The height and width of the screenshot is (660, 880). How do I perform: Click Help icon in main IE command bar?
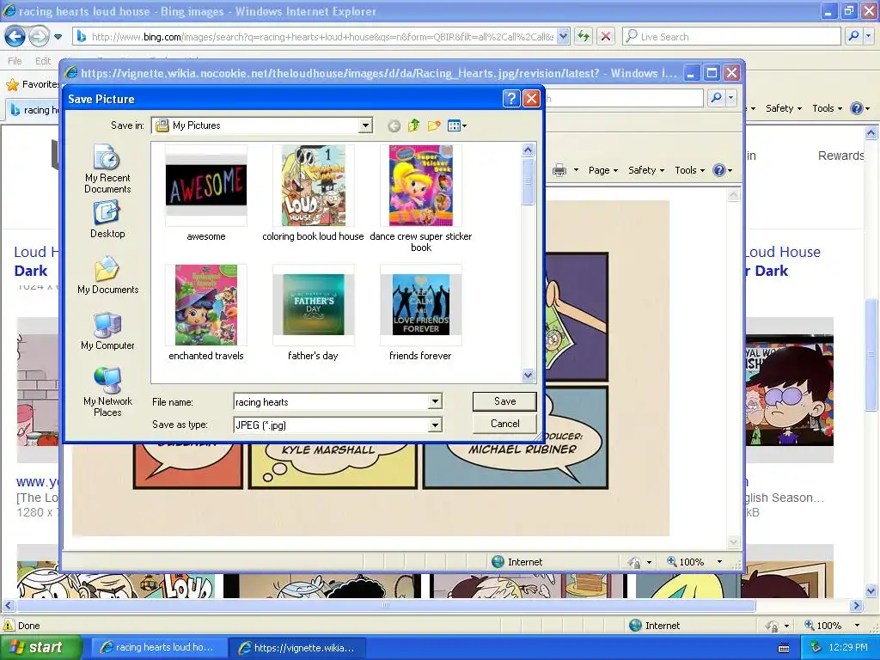click(x=857, y=108)
